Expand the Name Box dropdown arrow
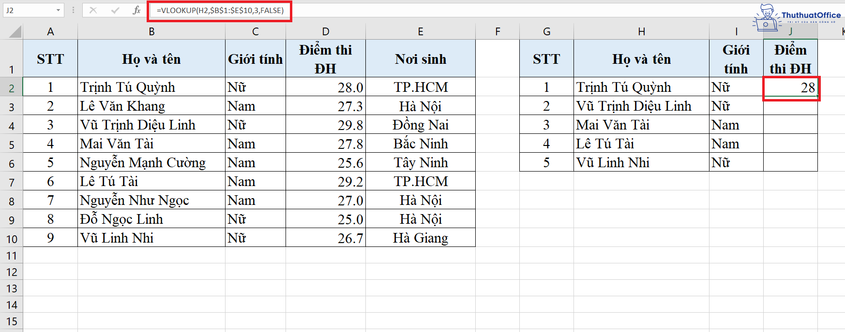This screenshot has height=332, width=845. click(58, 10)
